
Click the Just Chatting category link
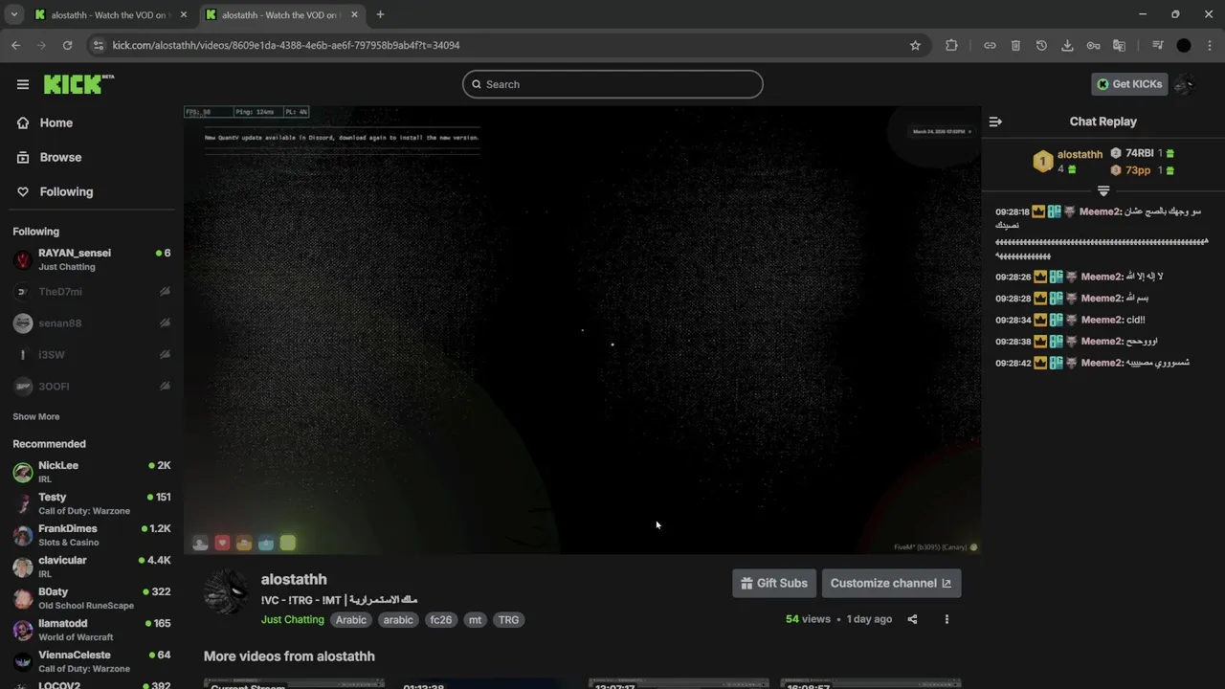coord(293,620)
